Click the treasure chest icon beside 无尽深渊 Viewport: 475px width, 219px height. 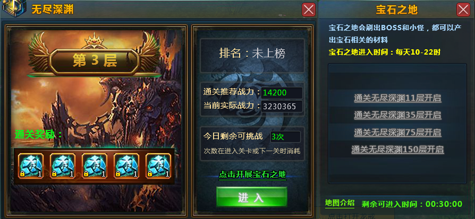pyautogui.click(x=14, y=10)
